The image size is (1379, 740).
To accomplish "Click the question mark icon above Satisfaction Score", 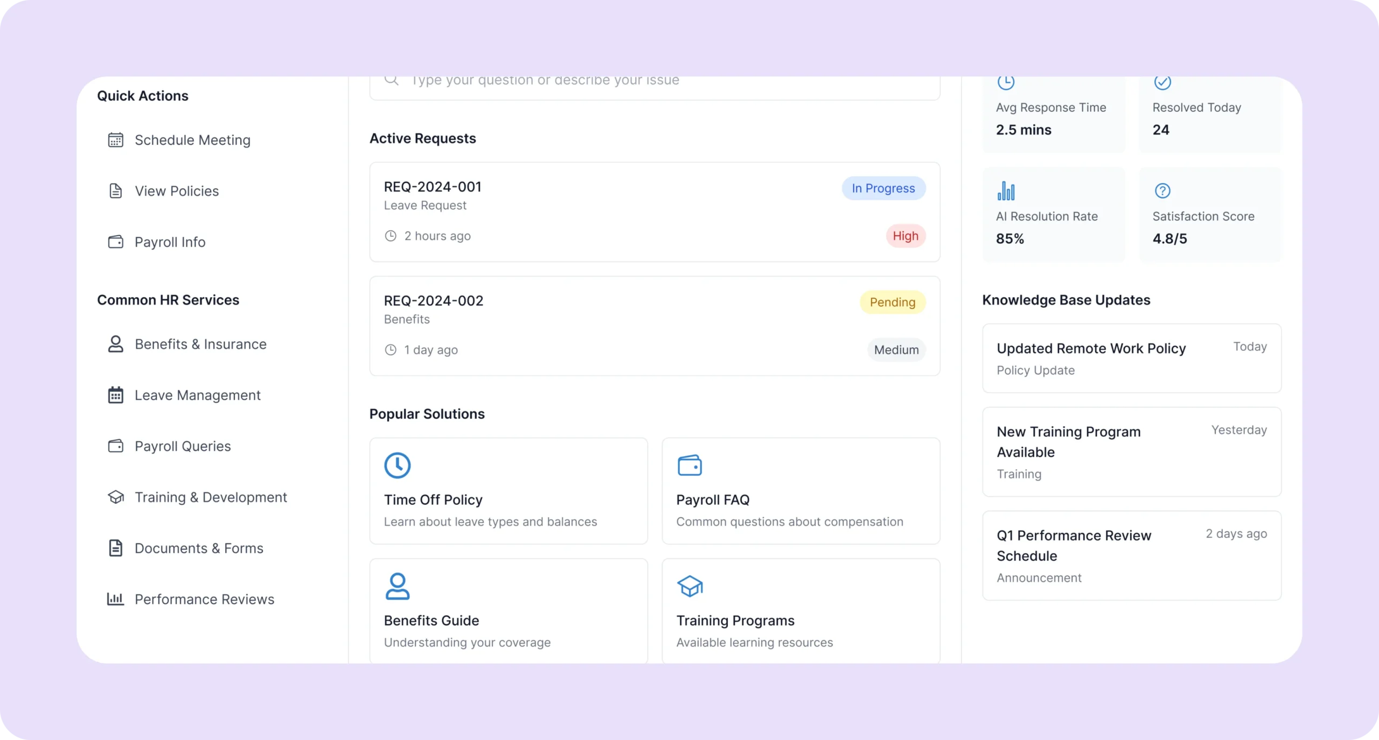I will (1162, 191).
